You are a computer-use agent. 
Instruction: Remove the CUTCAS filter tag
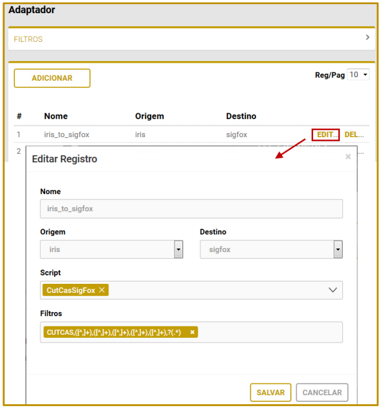(x=192, y=332)
